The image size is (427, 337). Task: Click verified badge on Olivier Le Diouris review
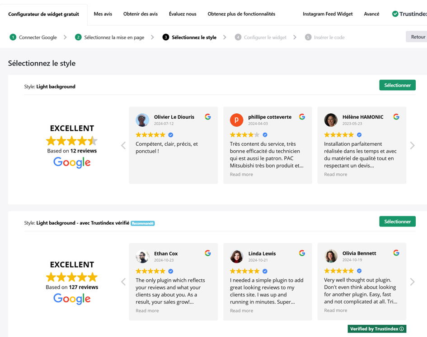point(171,135)
